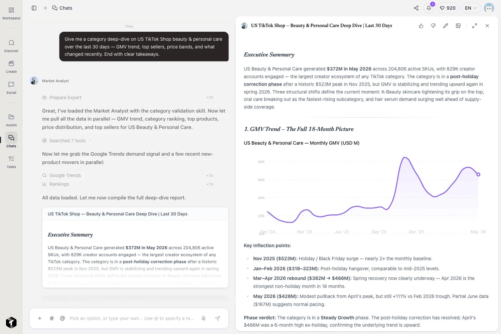Click the '1. GMV Trend' section heading
The width and height of the screenshot is (501, 334).
[299, 129]
